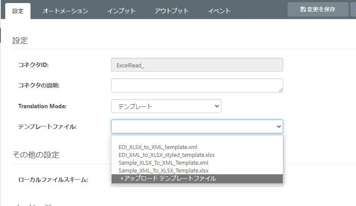Image resolution: width=356 pixels, height=206 pixels.
Task: Grab the コネクタの説明 textarea resize handle
Action: coord(280,90)
